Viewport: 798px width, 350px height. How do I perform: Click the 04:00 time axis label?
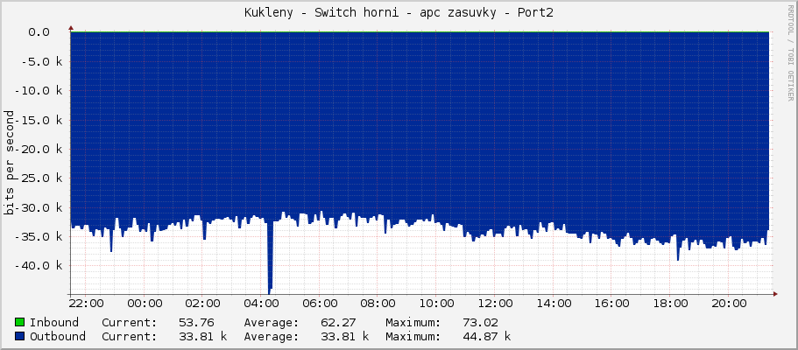[x=261, y=304]
